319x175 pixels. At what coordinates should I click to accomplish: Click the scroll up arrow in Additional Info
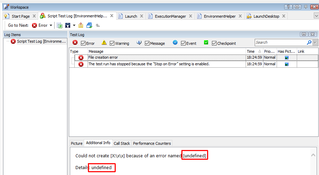click(313, 155)
